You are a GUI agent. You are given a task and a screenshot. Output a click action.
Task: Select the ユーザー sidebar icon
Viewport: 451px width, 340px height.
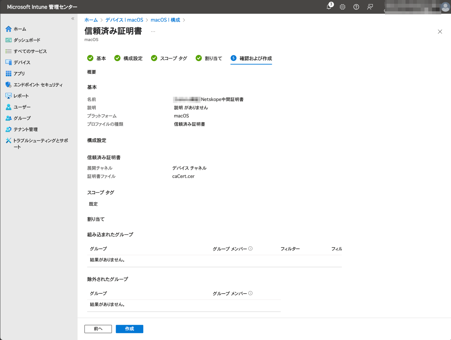click(23, 107)
